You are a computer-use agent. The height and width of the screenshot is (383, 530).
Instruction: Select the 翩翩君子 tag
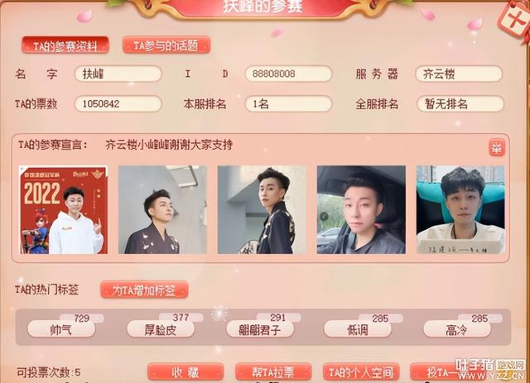tap(259, 329)
